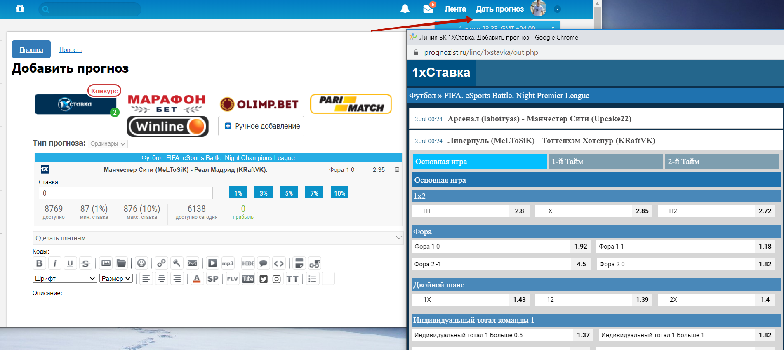Align text right in editor
This screenshot has width=784, height=350.
[177, 279]
